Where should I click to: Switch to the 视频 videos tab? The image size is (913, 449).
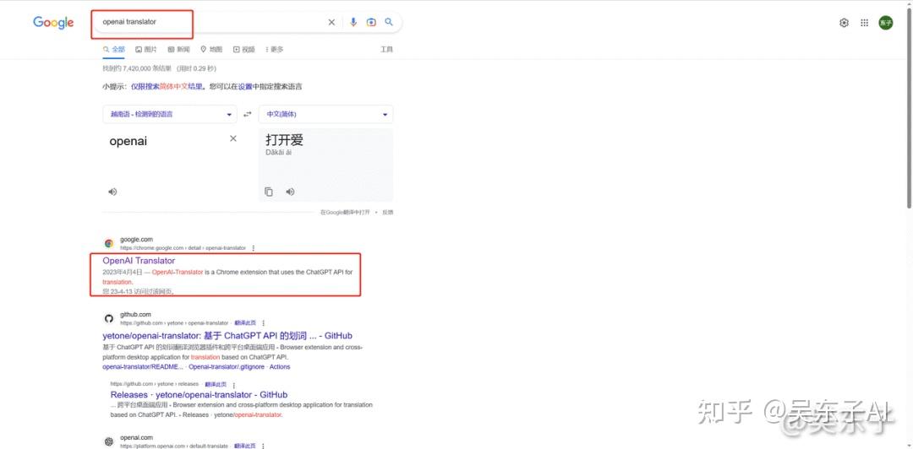244,50
